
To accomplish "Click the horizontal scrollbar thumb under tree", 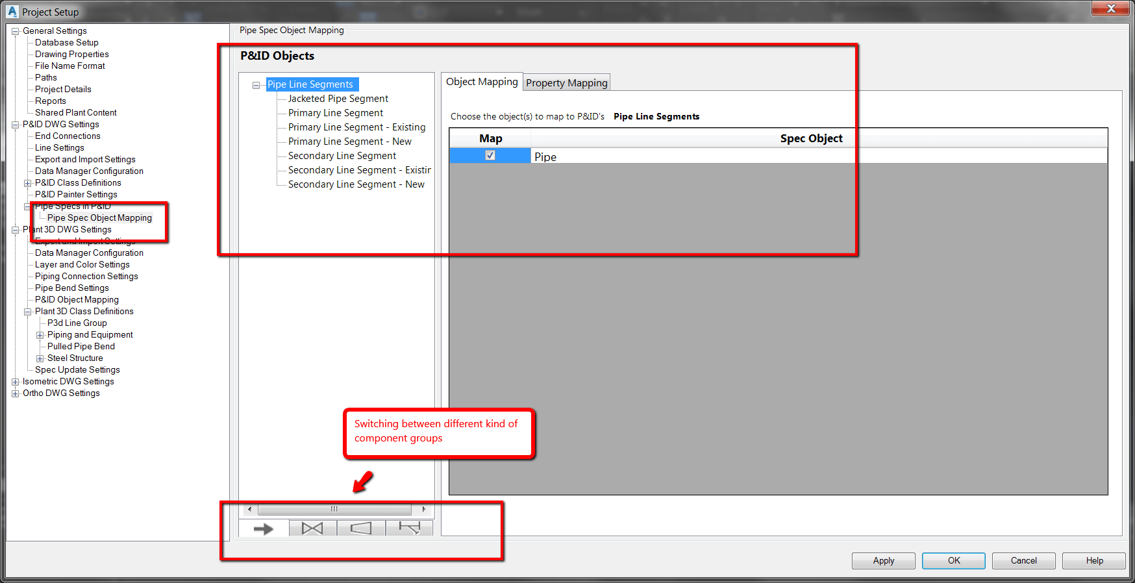I will point(334,509).
